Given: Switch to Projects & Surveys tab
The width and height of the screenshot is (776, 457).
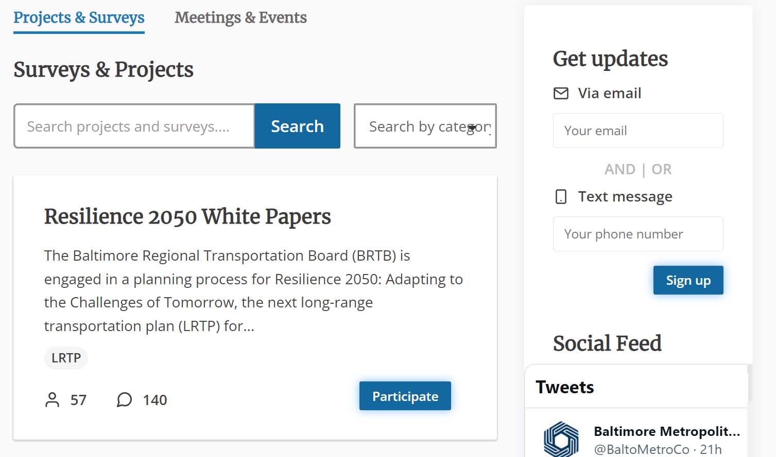Looking at the screenshot, I should click(x=79, y=18).
